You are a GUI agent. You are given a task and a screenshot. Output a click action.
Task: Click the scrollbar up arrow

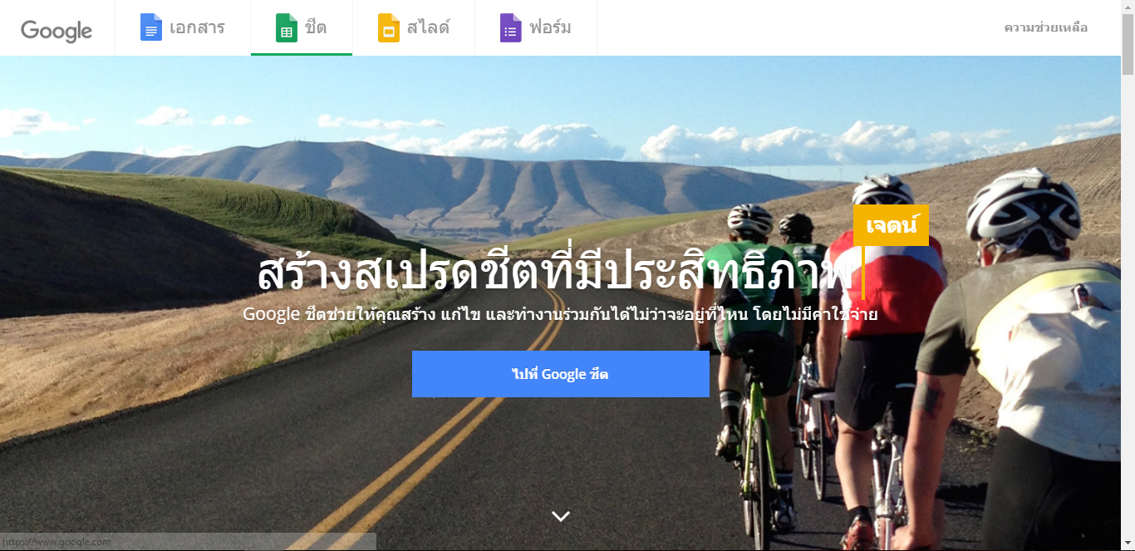[x=1128, y=6]
